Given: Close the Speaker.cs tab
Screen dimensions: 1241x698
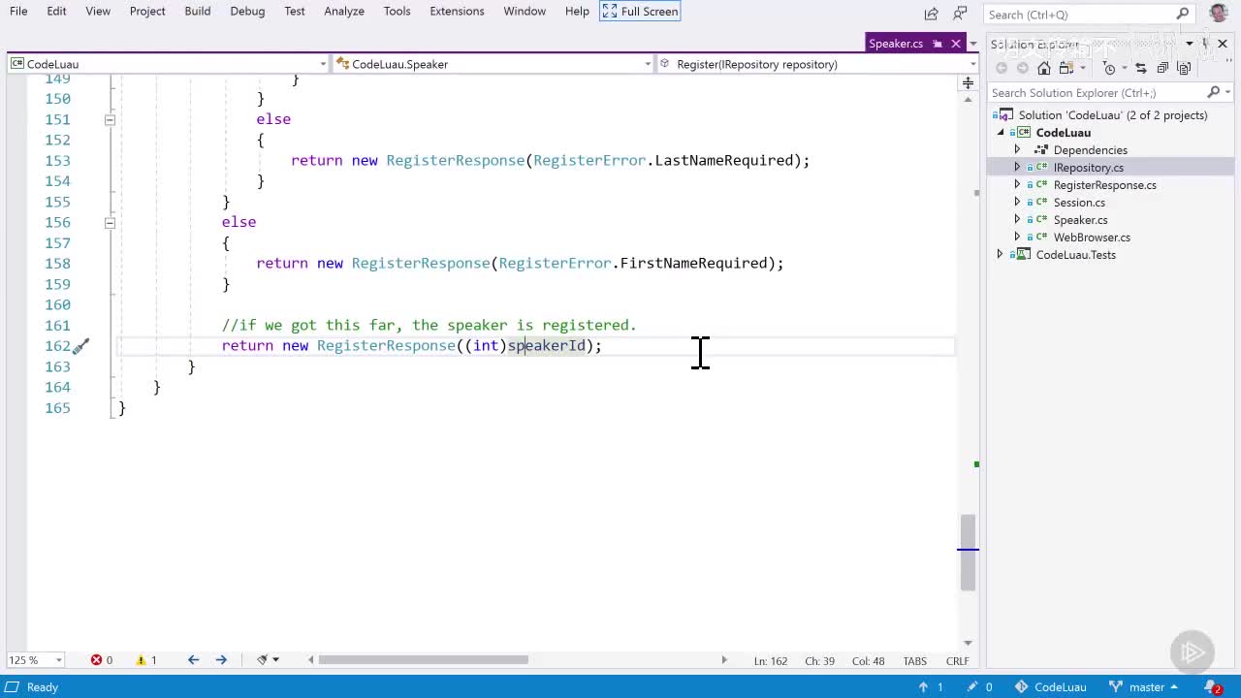Looking at the screenshot, I should pyautogui.click(x=956, y=44).
